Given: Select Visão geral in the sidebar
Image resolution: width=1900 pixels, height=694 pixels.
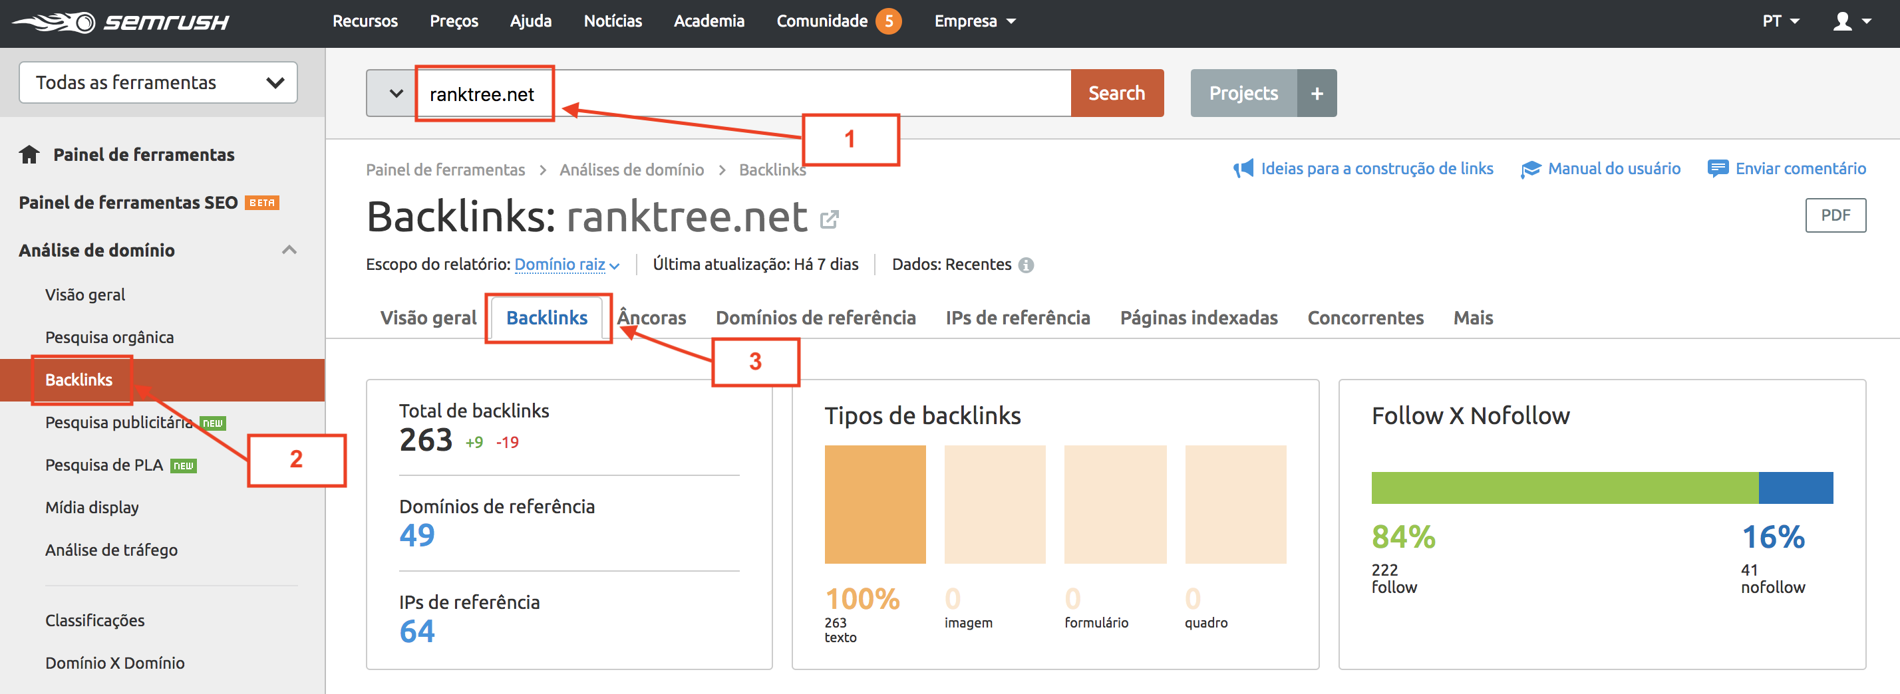Looking at the screenshot, I should (x=85, y=294).
